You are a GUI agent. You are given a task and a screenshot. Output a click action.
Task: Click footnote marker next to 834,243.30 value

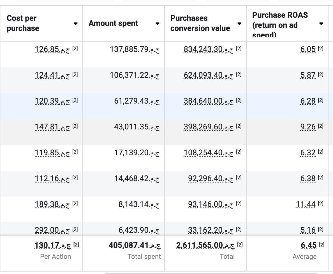239,49
